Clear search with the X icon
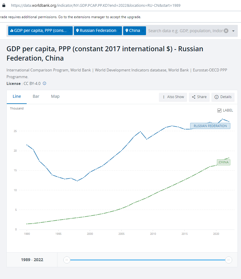The height and width of the screenshot is (279, 241). 226,31
